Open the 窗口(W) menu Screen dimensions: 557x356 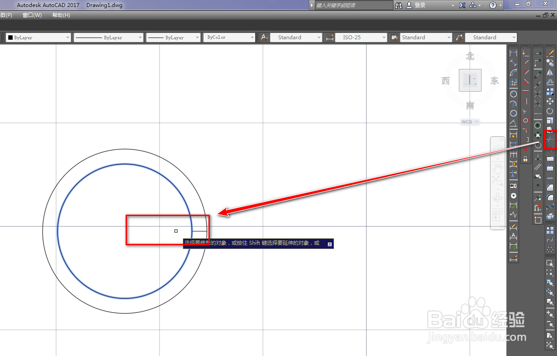[32, 15]
